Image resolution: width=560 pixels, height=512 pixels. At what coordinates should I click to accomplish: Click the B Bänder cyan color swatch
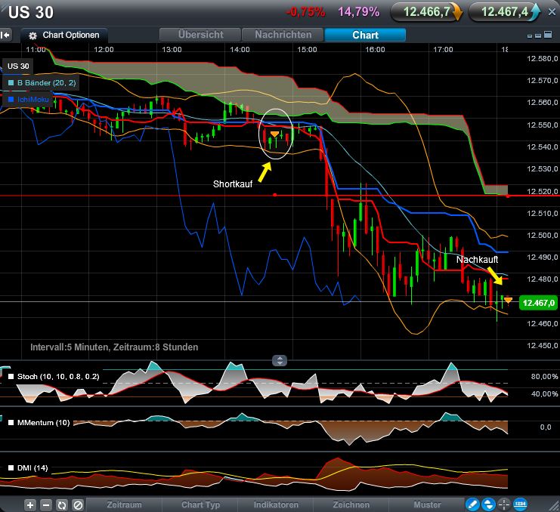[x=11, y=83]
